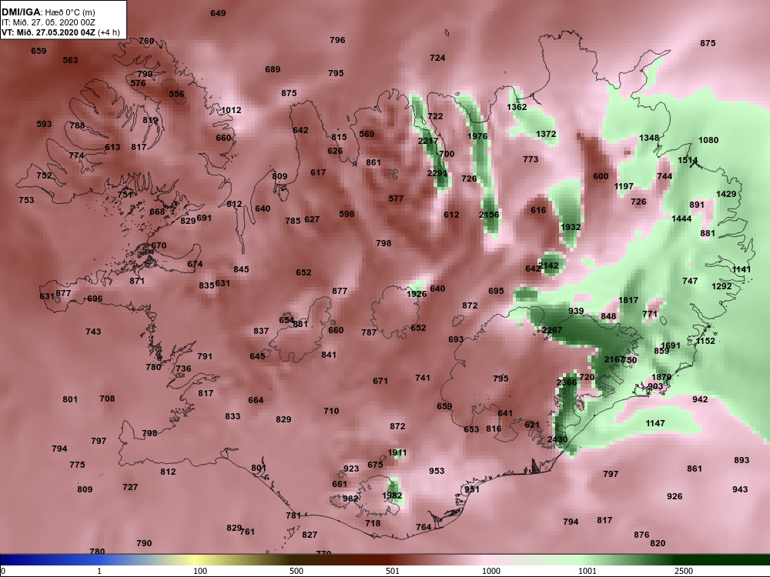The width and height of the screenshot is (770, 577).
Task: Click the 939 value
Action: (x=576, y=311)
